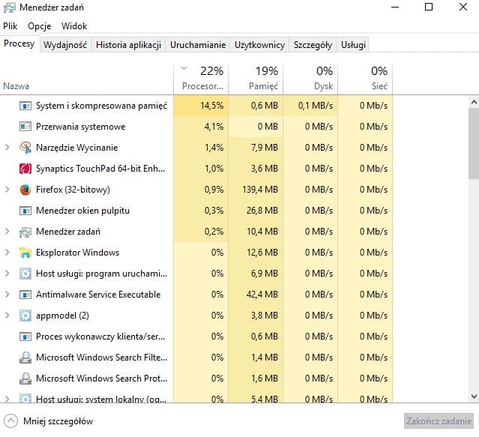
Task: Click the Menedżer okien pulpitu icon
Action: coord(25,211)
